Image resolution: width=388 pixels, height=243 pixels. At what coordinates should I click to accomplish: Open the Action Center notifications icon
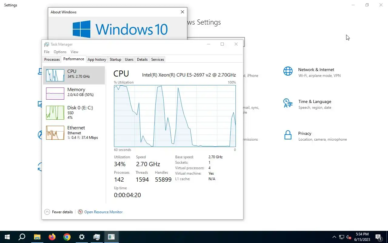point(378,237)
